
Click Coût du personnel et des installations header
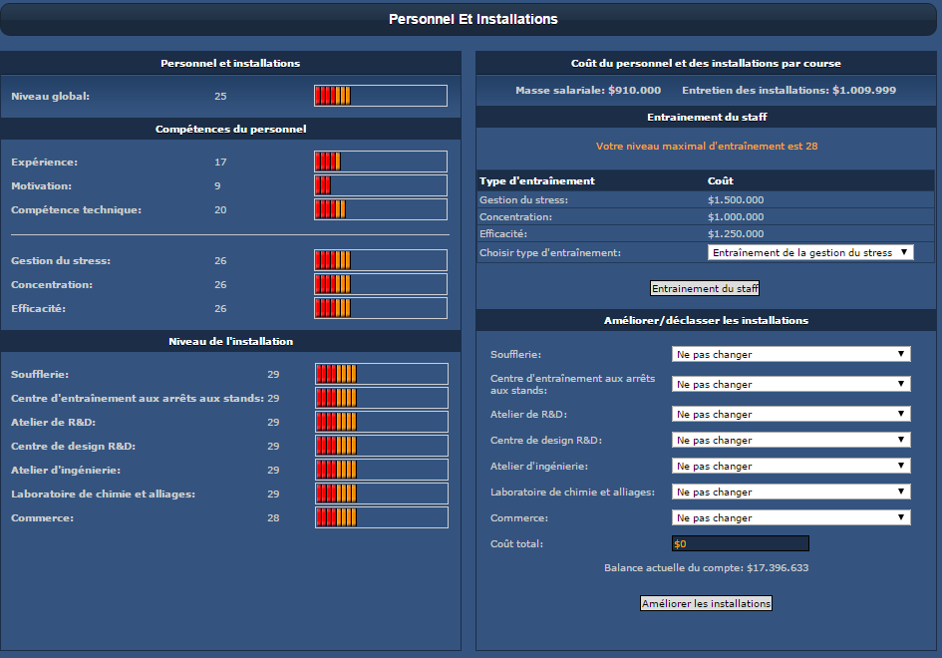[706, 63]
